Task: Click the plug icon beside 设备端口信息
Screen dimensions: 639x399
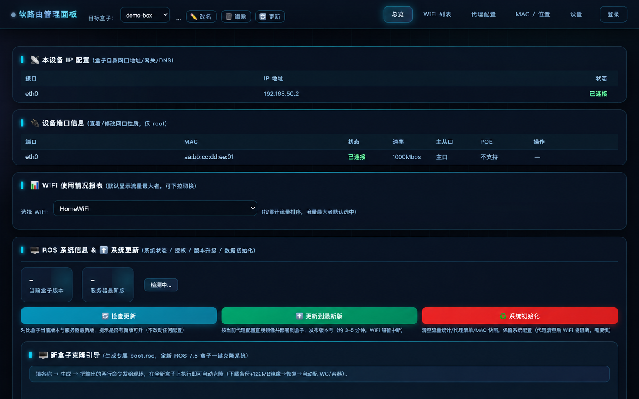Action: pos(35,123)
